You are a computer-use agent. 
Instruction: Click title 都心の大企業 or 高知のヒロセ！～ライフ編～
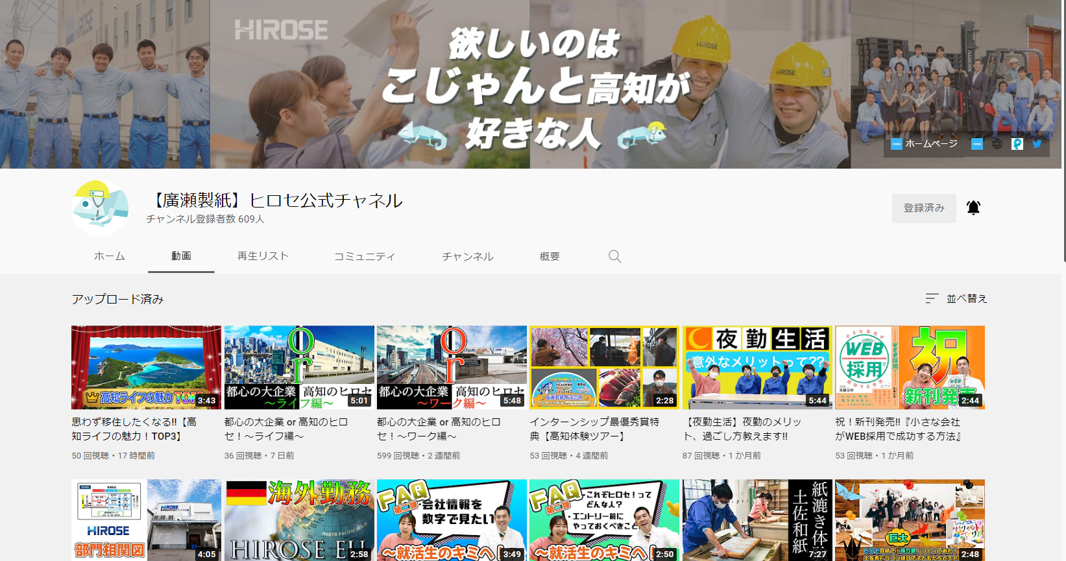(x=286, y=429)
